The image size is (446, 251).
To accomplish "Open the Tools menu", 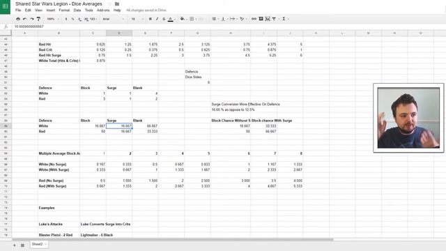I will (x=89, y=10).
